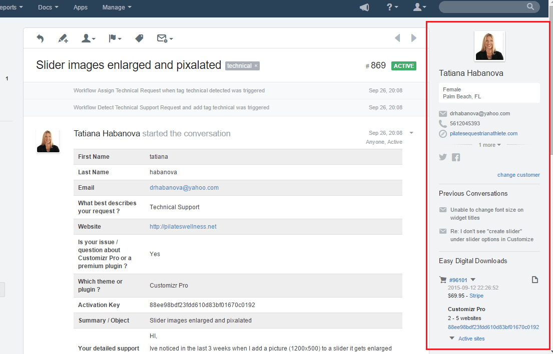The width and height of the screenshot is (553, 354).
Task: Open the order #96101 document icon
Action: coord(534,280)
